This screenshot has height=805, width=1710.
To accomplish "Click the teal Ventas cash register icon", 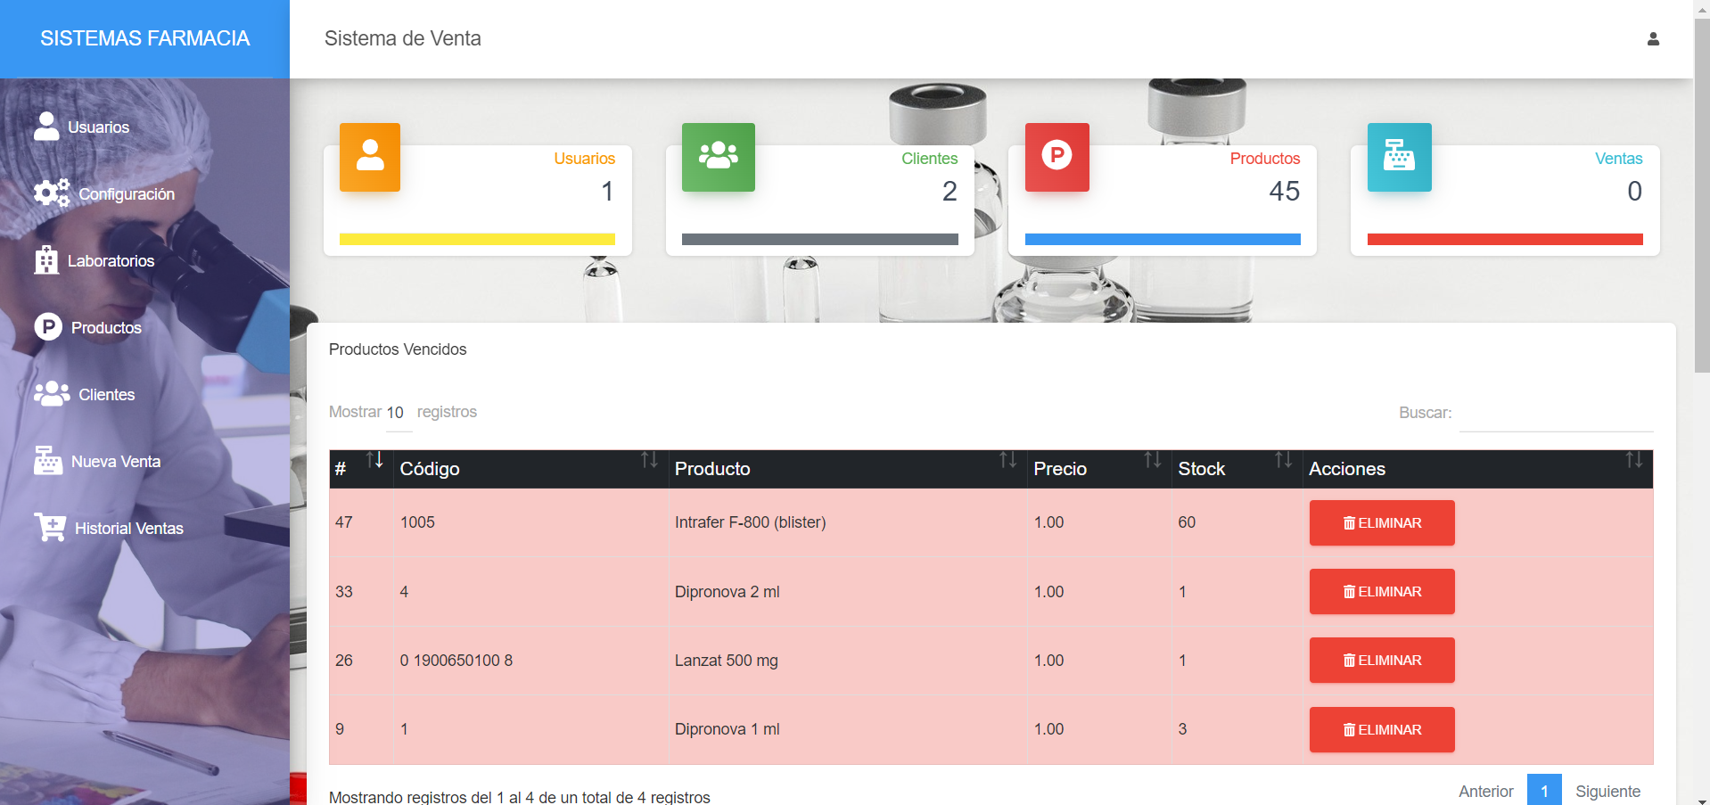I will click(1399, 156).
